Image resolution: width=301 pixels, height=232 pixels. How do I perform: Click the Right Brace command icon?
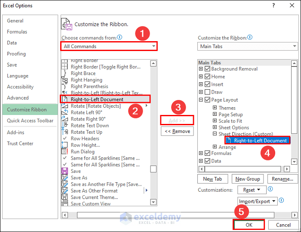click(x=64, y=73)
